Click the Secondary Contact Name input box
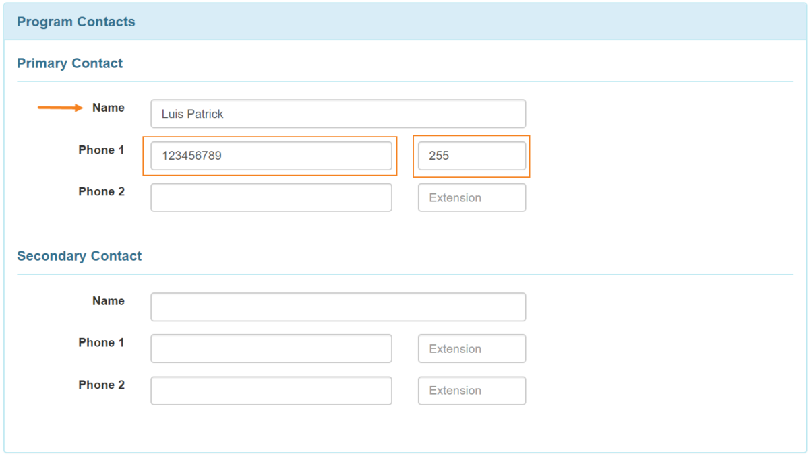 pyautogui.click(x=337, y=306)
